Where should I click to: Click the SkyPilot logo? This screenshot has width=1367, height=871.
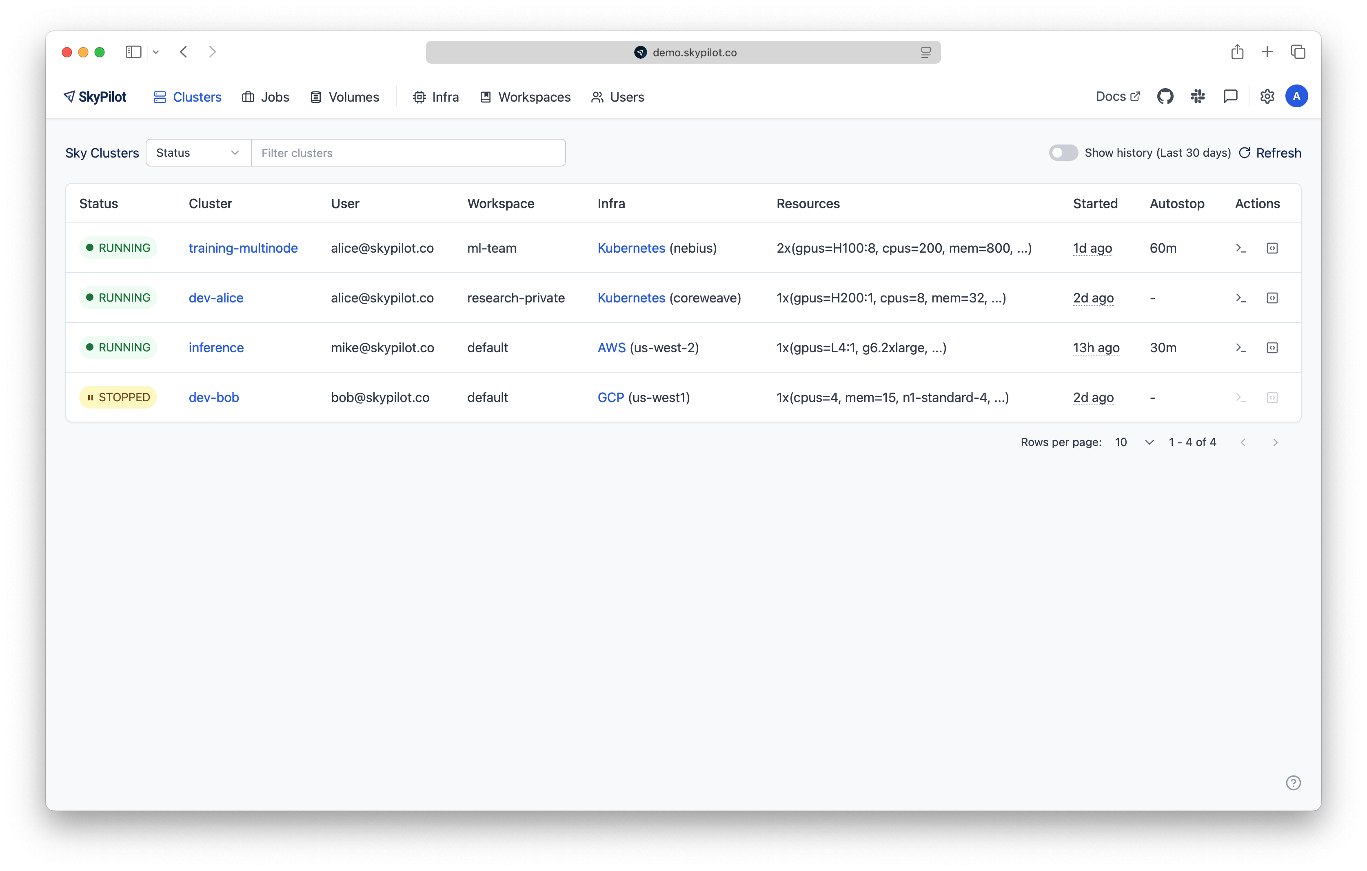95,97
